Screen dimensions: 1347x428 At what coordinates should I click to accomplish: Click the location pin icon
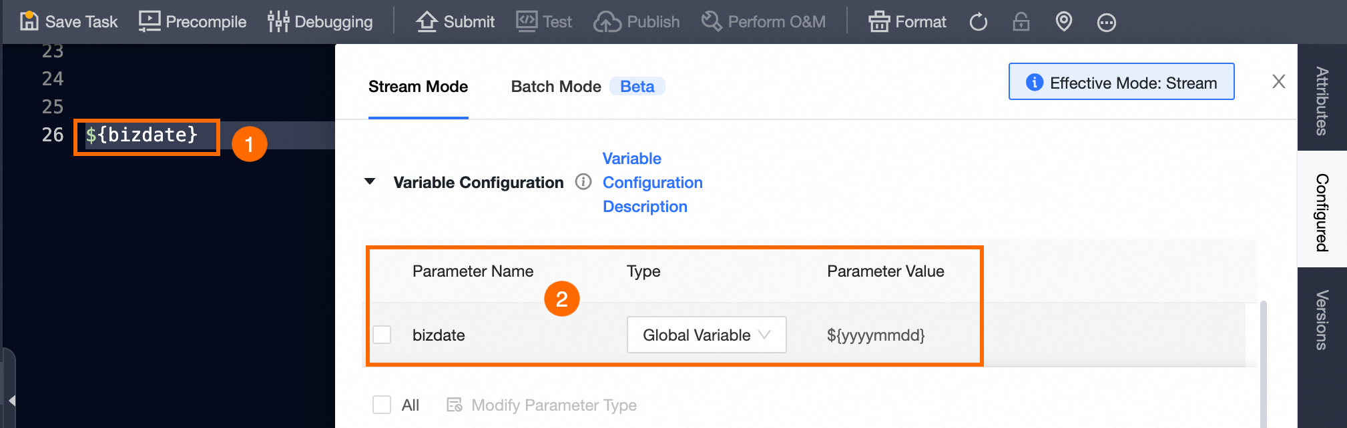point(1064,22)
